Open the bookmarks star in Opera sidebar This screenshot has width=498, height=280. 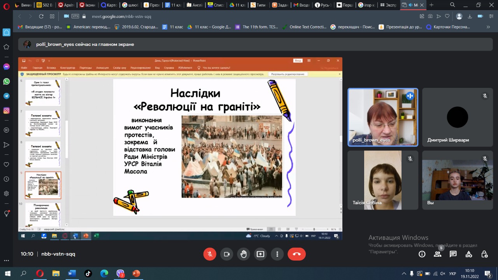coord(6,47)
